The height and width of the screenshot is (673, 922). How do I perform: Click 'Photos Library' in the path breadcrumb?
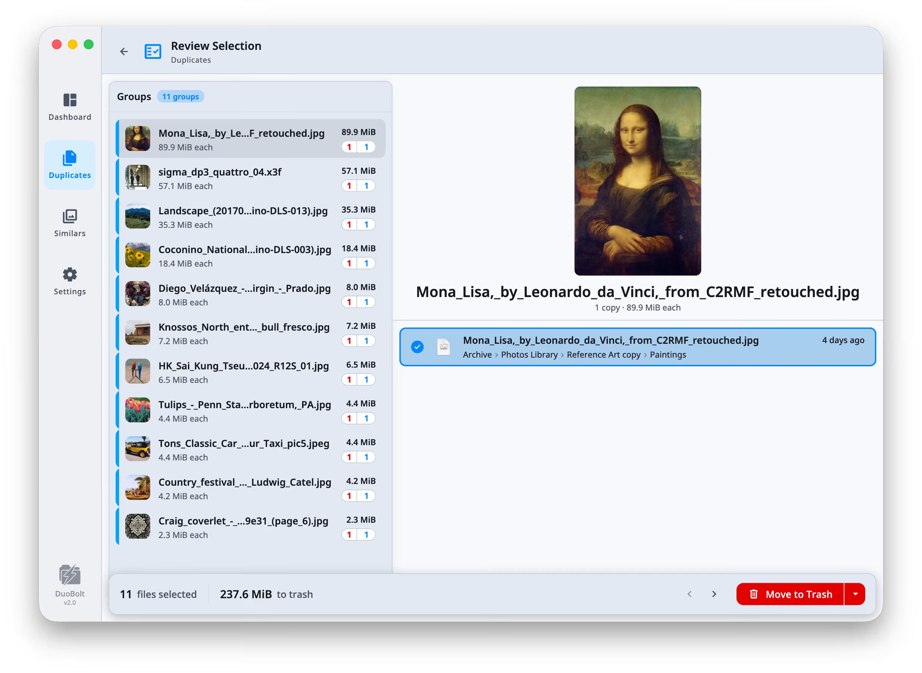(529, 355)
